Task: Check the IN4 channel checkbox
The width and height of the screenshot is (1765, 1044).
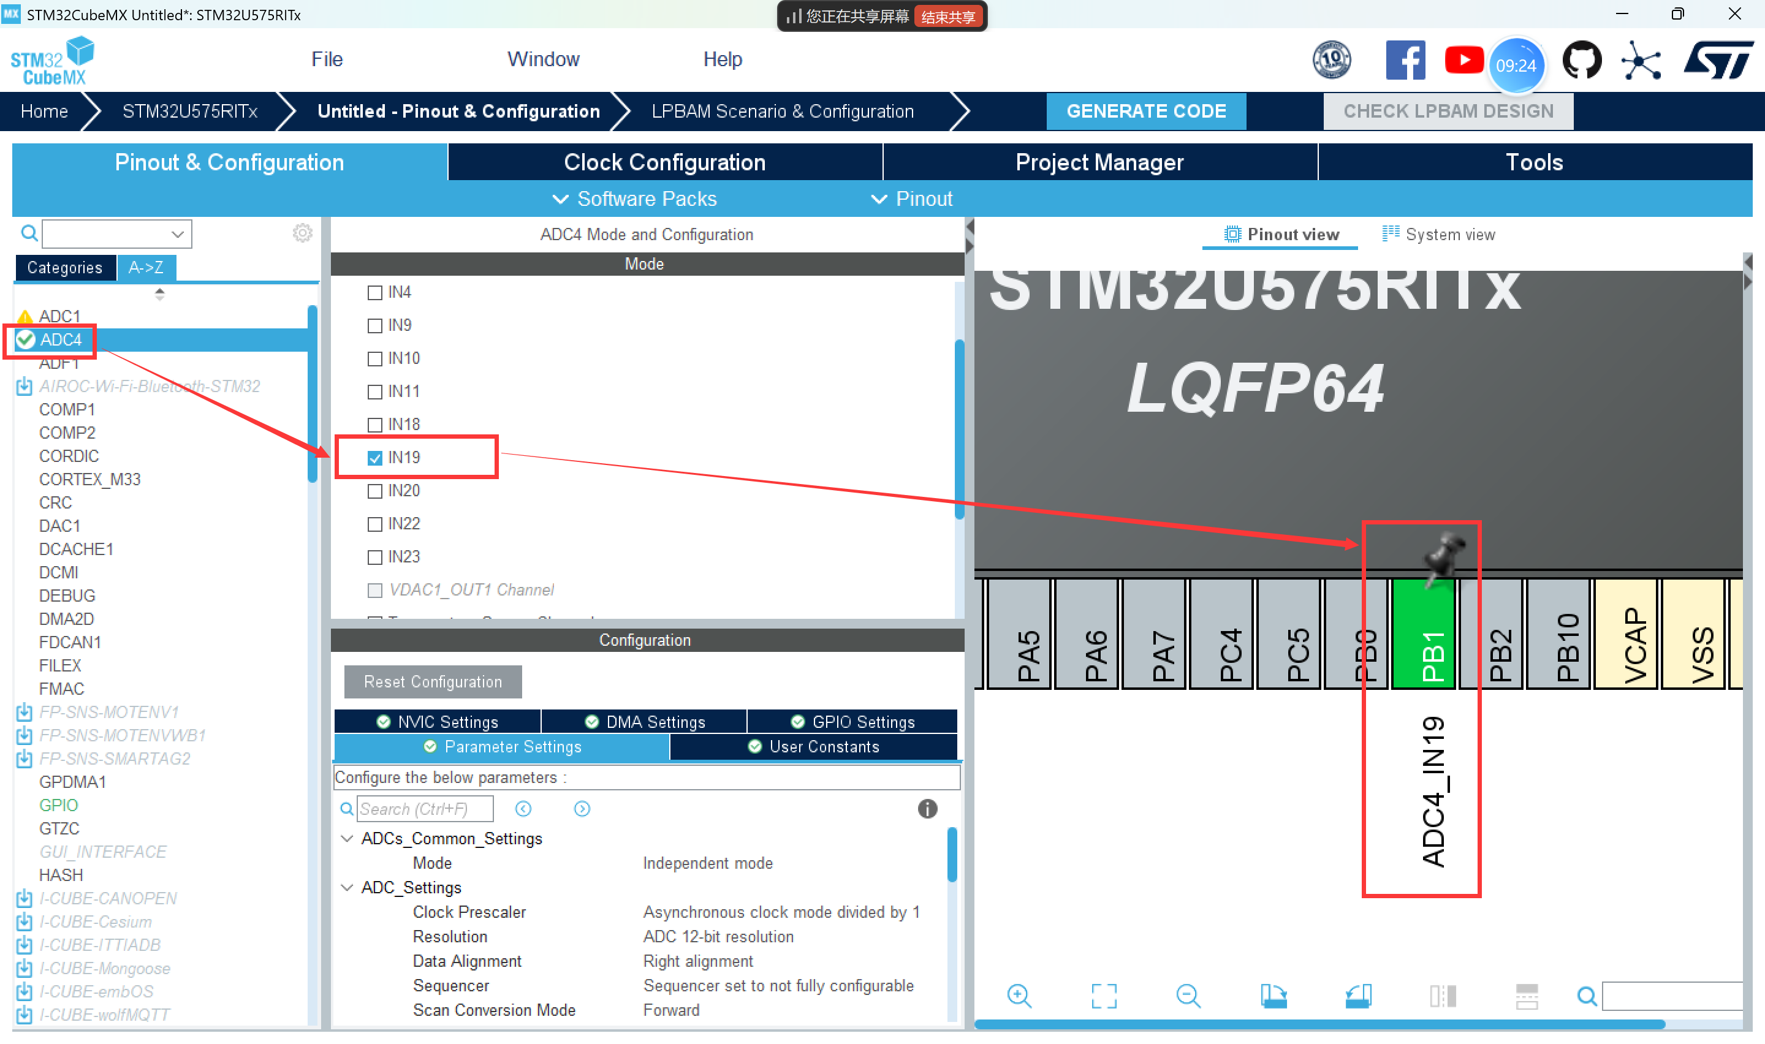Action: [x=375, y=293]
